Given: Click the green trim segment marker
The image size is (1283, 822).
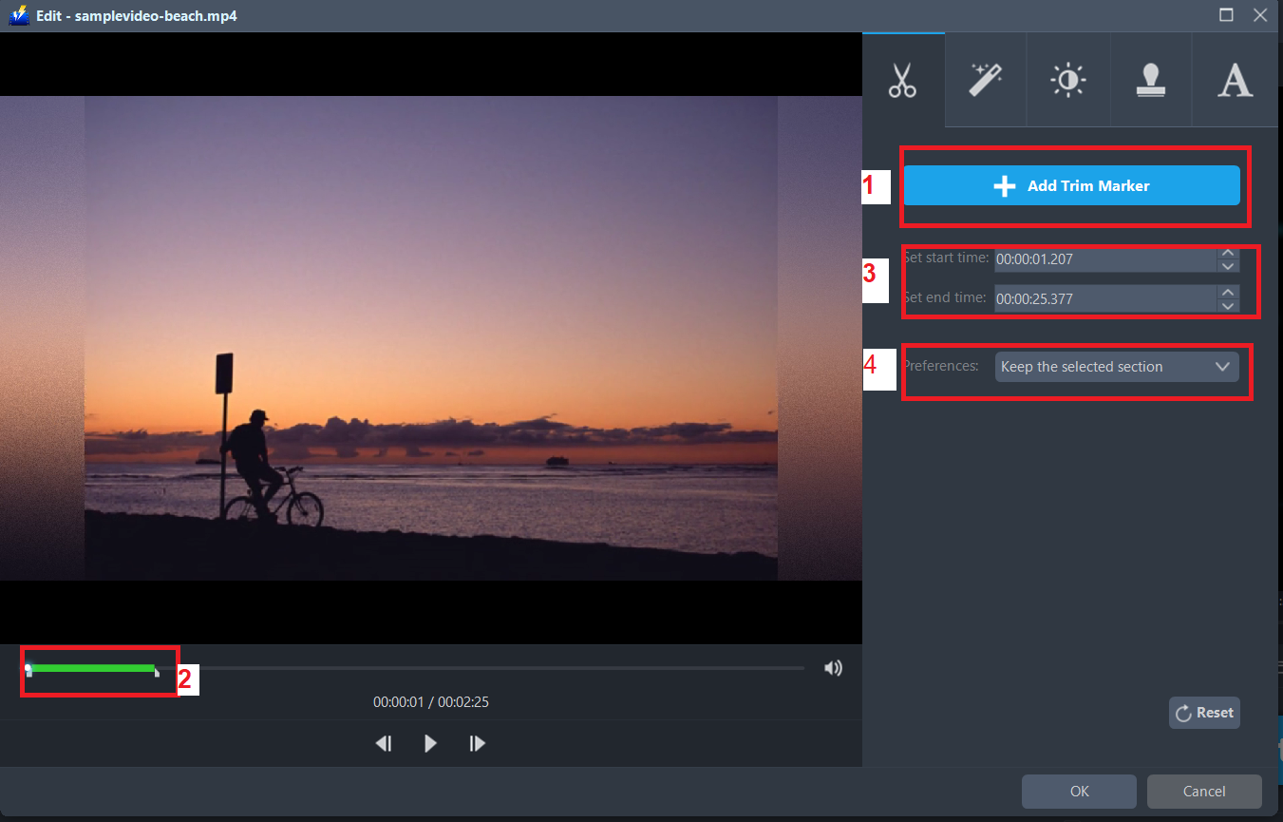Looking at the screenshot, I should coord(95,669).
